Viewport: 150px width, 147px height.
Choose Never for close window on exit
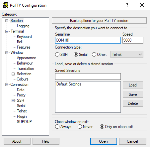tap(80, 127)
